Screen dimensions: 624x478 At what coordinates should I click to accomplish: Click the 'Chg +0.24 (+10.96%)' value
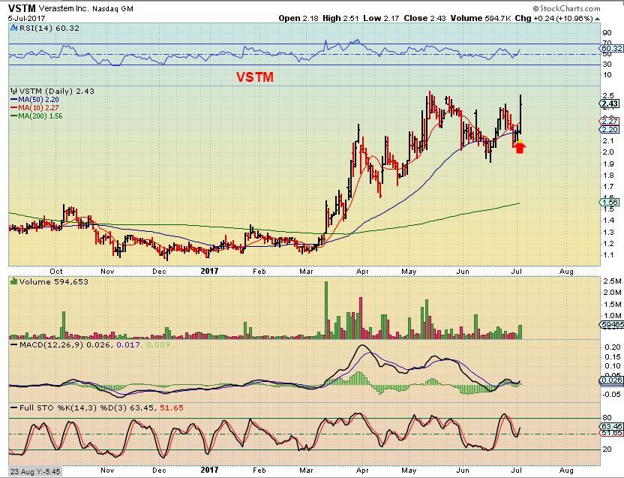click(554, 18)
